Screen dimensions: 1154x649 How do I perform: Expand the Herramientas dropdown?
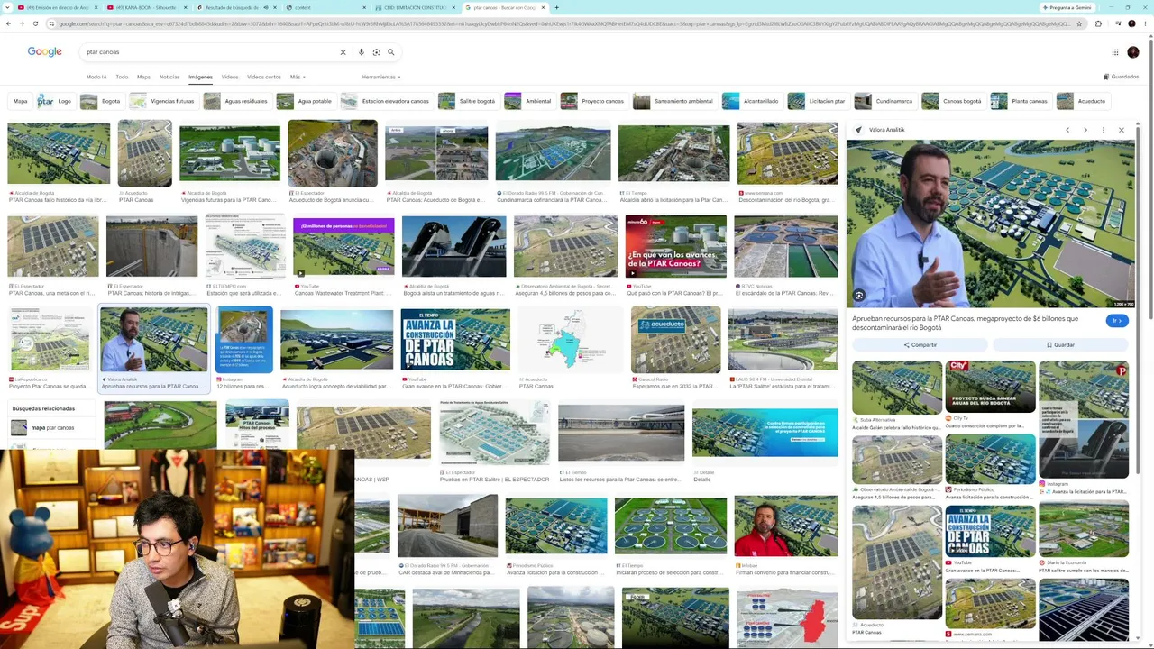coord(381,77)
